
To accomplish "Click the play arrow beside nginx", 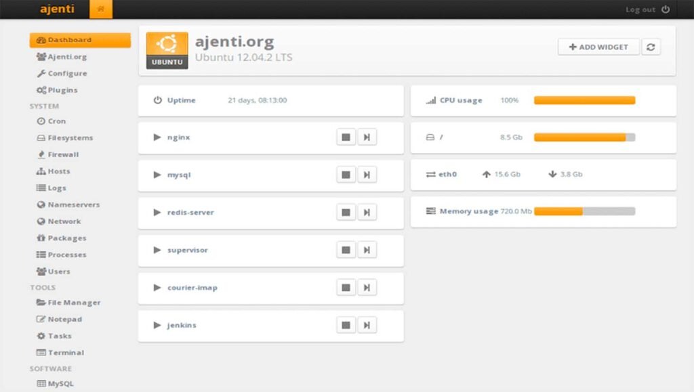I will [157, 137].
